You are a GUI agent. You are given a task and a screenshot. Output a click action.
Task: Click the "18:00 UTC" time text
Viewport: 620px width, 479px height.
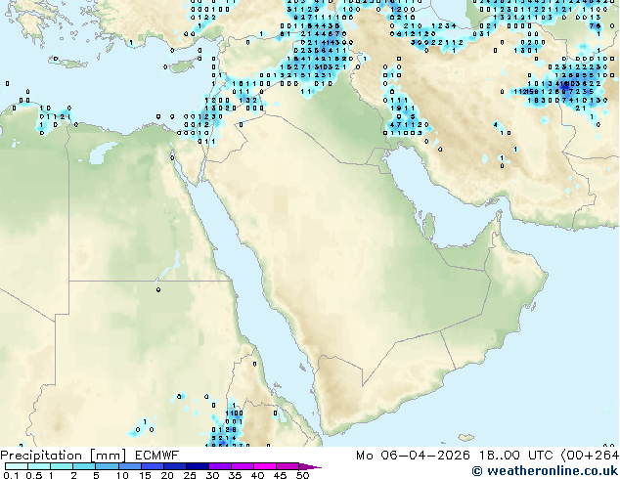point(516,456)
